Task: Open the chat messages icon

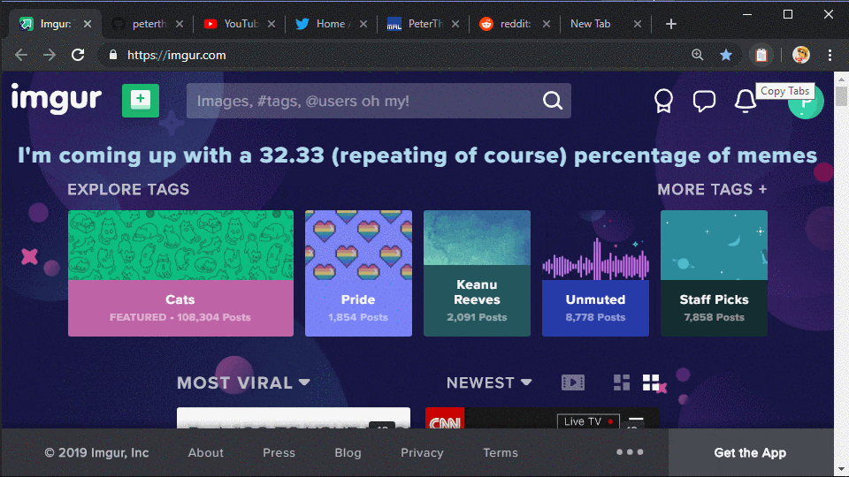Action: tap(704, 101)
